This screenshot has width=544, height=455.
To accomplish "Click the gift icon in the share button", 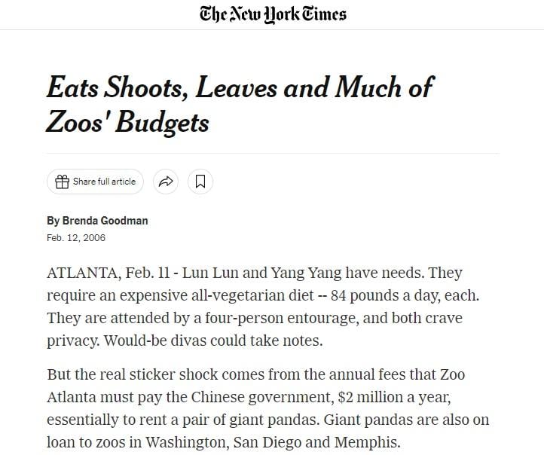I will click(62, 182).
